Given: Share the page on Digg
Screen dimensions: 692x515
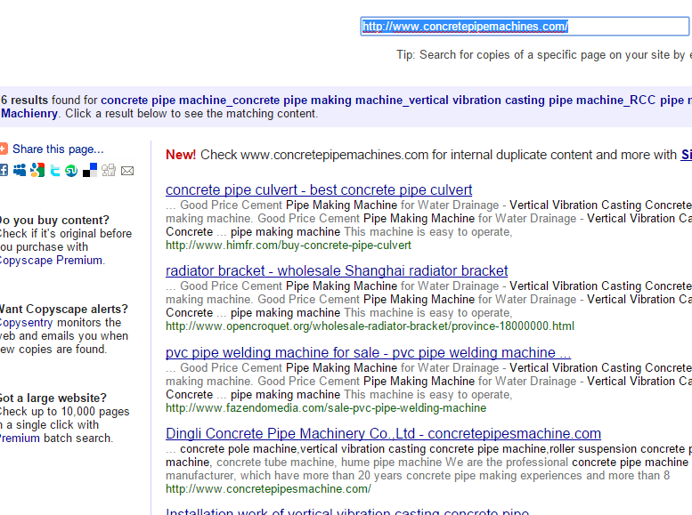Looking at the screenshot, I should (109, 170).
